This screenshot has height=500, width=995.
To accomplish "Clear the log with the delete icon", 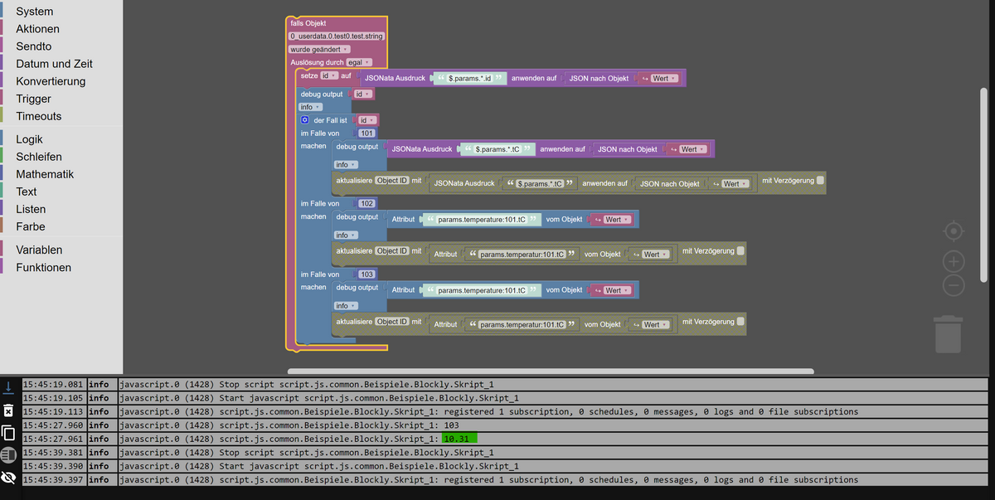I will [x=8, y=410].
